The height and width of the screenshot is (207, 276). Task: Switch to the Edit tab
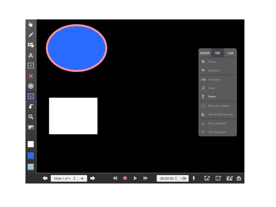[x=217, y=53]
